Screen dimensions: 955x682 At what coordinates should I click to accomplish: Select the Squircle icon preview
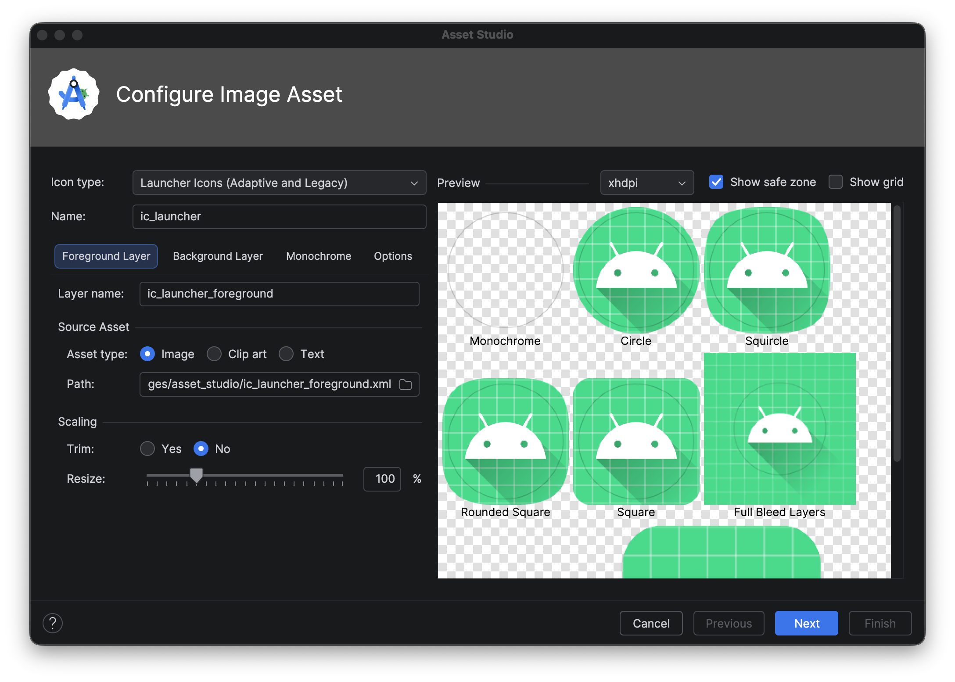(767, 270)
